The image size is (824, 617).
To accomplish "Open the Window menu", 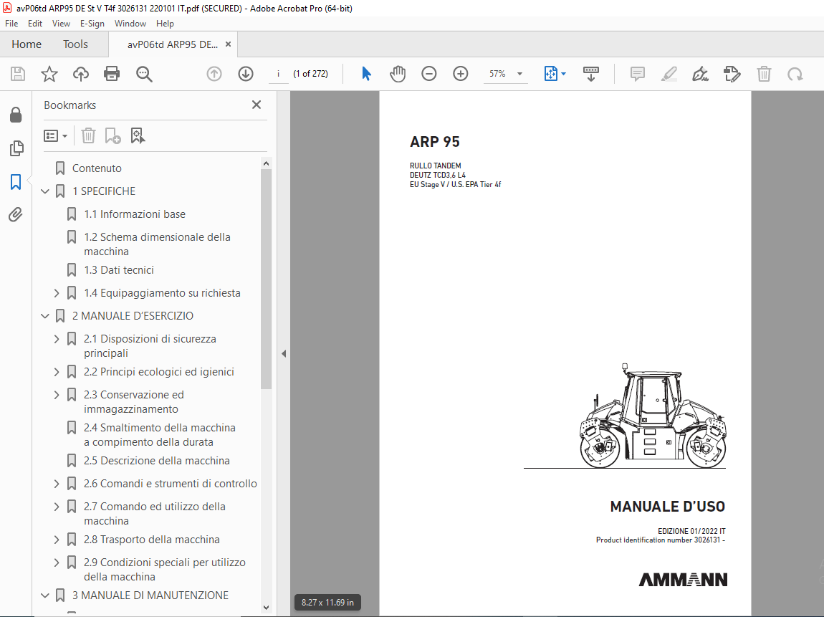I will coord(130,24).
